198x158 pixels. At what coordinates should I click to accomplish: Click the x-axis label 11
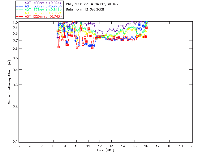tap(88, 146)
